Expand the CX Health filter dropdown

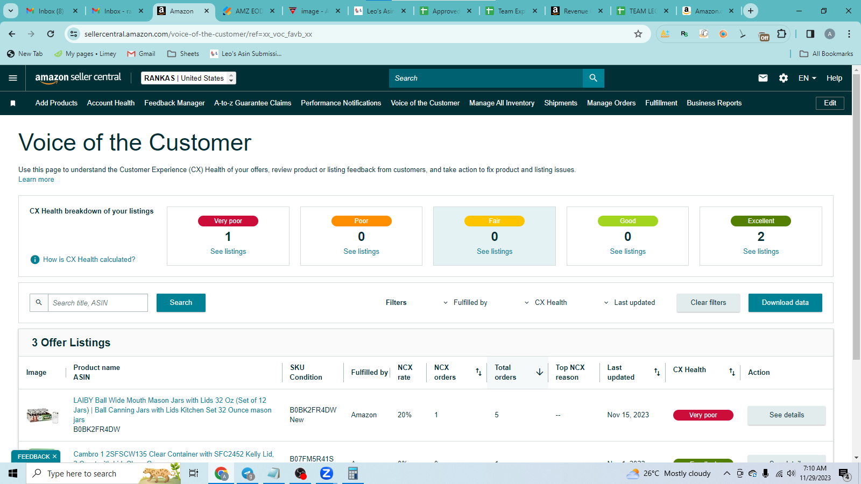546,303
